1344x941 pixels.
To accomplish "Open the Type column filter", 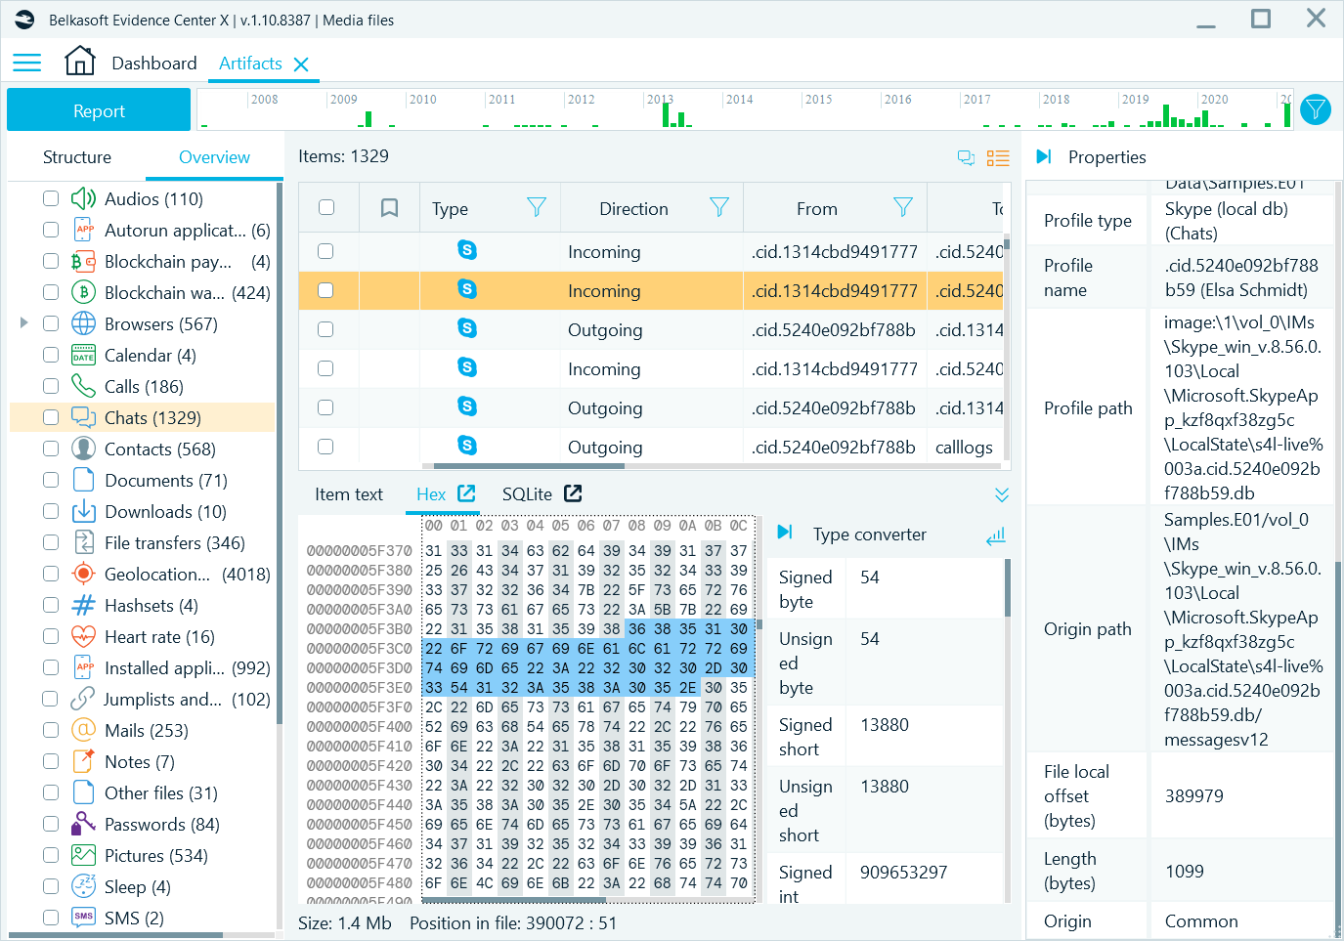I will coord(537,207).
